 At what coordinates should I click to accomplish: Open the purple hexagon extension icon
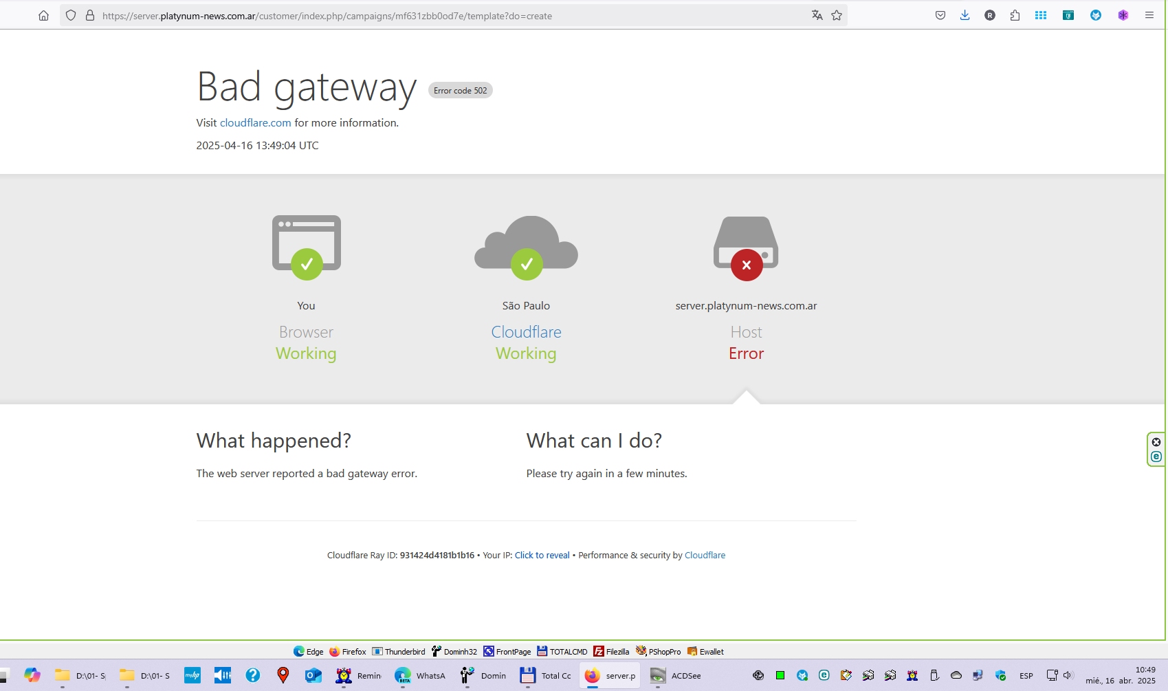tap(1123, 15)
